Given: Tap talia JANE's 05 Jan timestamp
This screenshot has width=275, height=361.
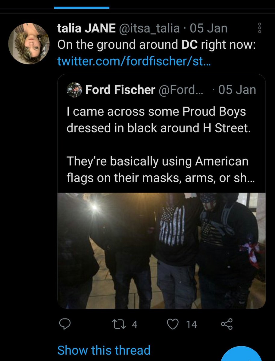Looking at the screenshot, I should (208, 28).
